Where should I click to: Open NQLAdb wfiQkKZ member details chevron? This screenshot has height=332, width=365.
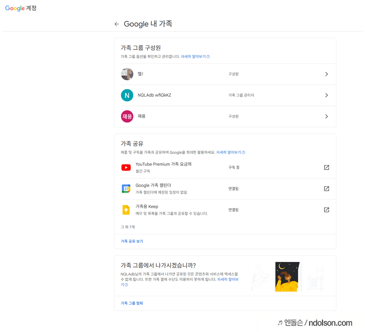click(327, 95)
